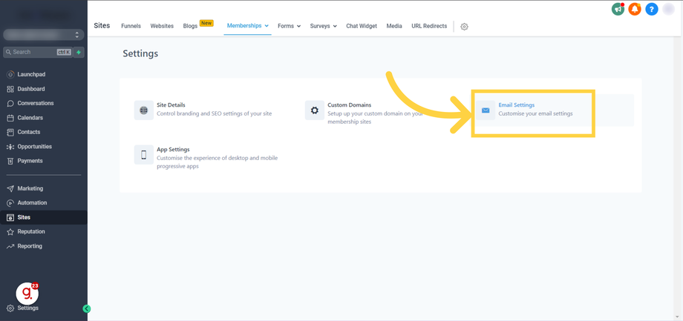Click the Site Details globe icon
Viewport: 683px width, 321px height.
(144, 110)
